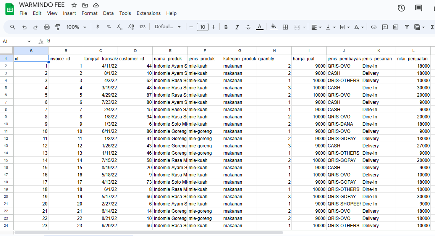Apply paint format to copy styling
The width and height of the screenshot is (435, 236).
coord(58,27)
